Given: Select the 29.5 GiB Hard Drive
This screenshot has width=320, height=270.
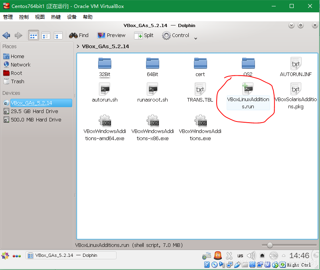Looking at the screenshot, I should click(x=31, y=112).
